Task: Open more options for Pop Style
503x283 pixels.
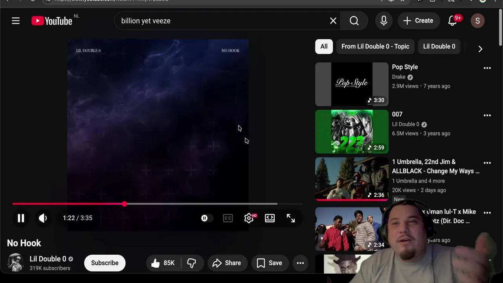Action: (487, 68)
